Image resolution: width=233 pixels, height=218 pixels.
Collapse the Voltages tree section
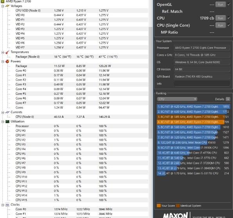(x=3, y=6)
